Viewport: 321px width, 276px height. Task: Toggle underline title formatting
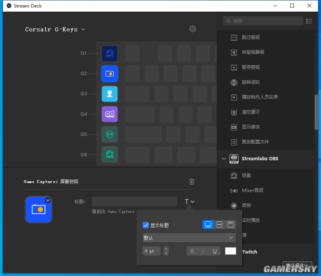click(x=215, y=251)
